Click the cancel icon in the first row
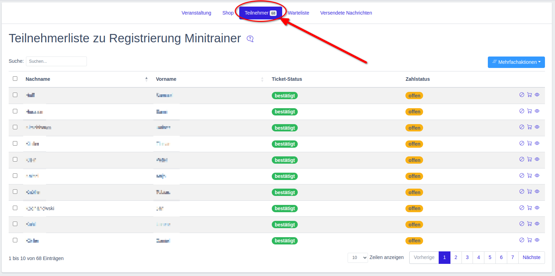This screenshot has width=555, height=276. click(x=522, y=95)
